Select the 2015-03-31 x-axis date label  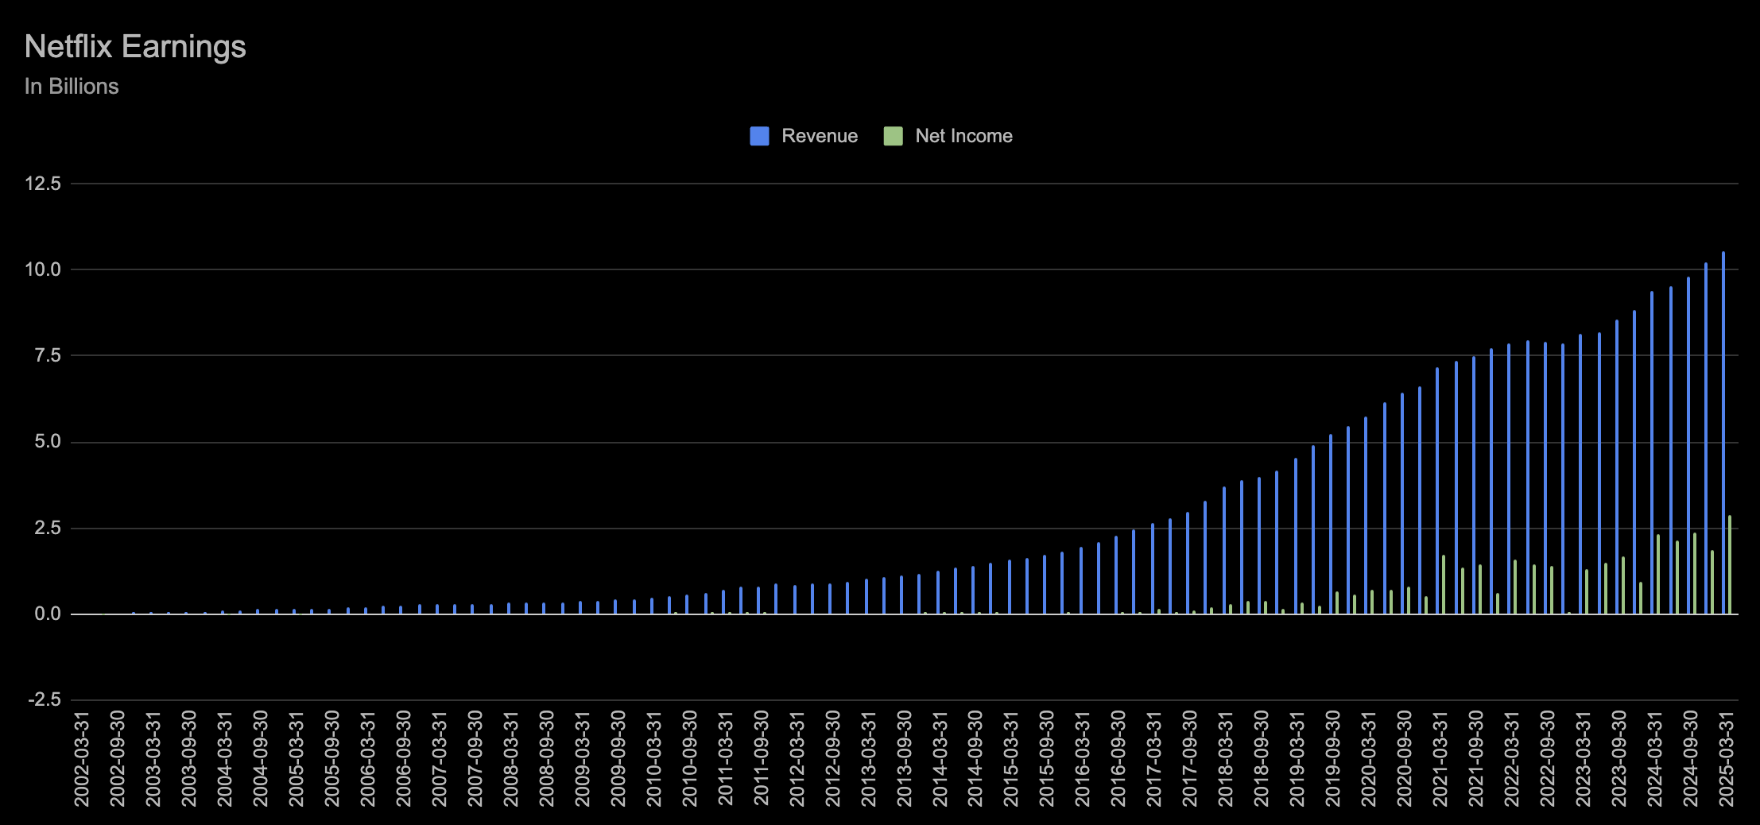pos(1011,758)
